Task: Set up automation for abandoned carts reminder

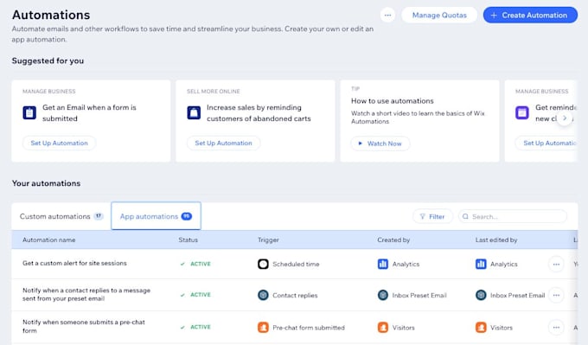Action: coord(223,143)
